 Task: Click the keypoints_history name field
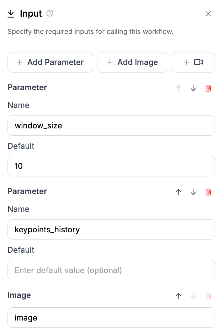click(x=111, y=229)
